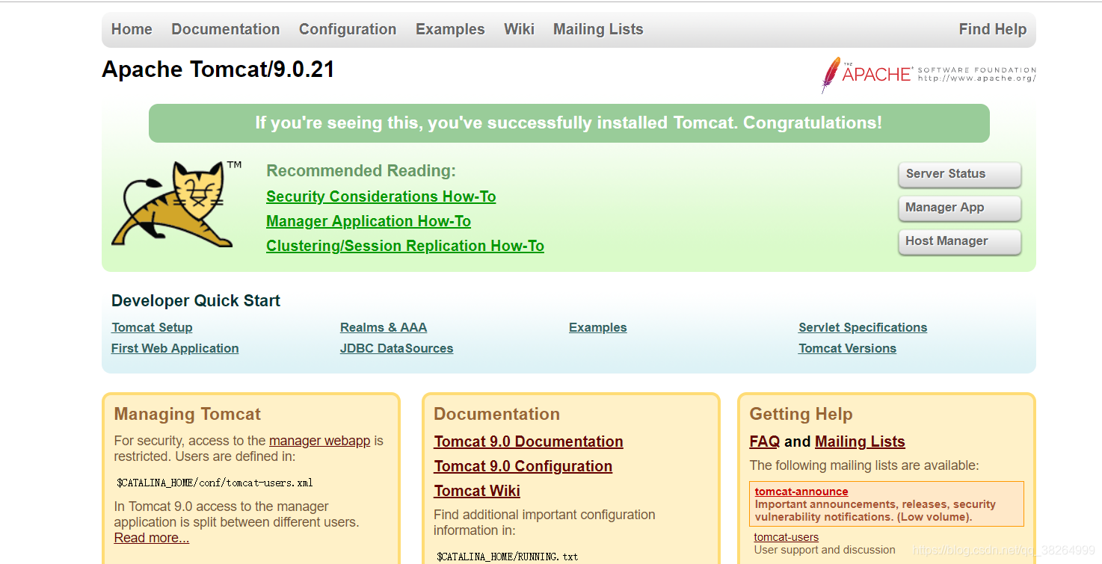Click the Apache Tomcat/9.0.21 heading
The height and width of the screenshot is (564, 1102).
coord(218,69)
